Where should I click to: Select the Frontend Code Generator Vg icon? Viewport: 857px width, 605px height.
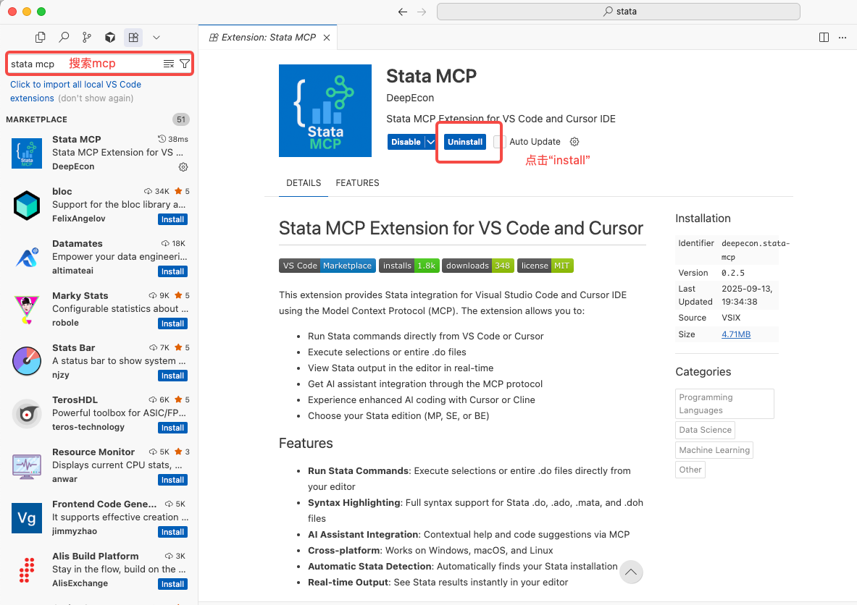(27, 518)
